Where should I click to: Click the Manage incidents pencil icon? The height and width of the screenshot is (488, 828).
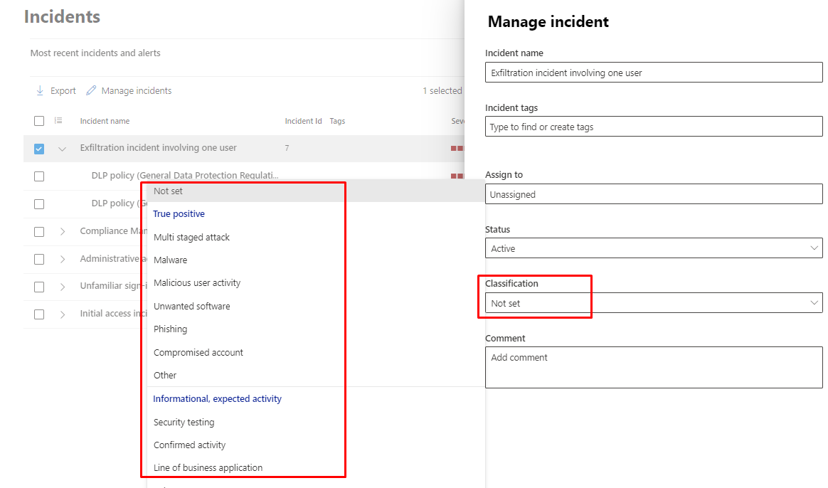91,91
